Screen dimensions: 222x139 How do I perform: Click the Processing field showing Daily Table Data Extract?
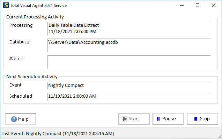pyautogui.click(x=129, y=28)
